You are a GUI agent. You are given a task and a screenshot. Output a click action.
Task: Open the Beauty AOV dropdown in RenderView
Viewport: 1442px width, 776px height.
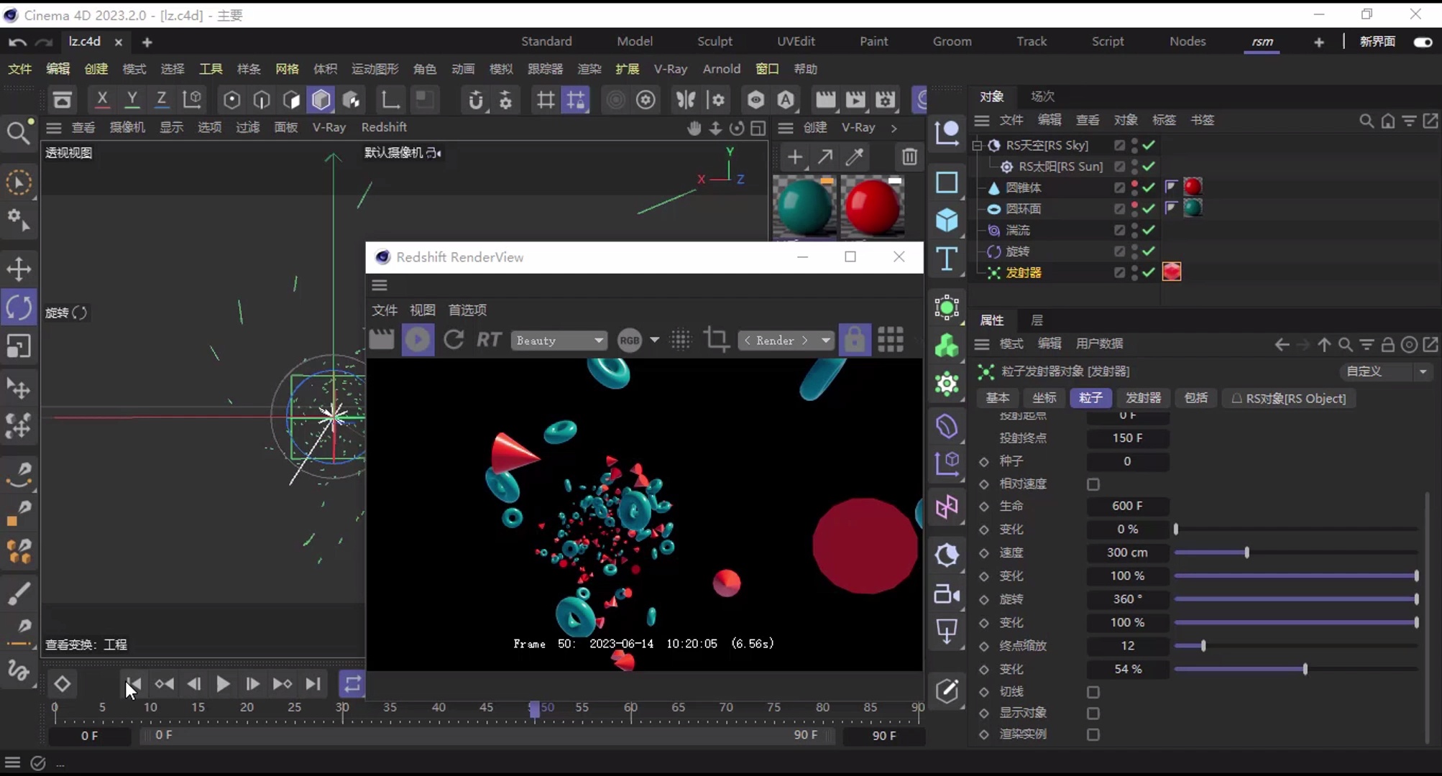click(x=559, y=340)
